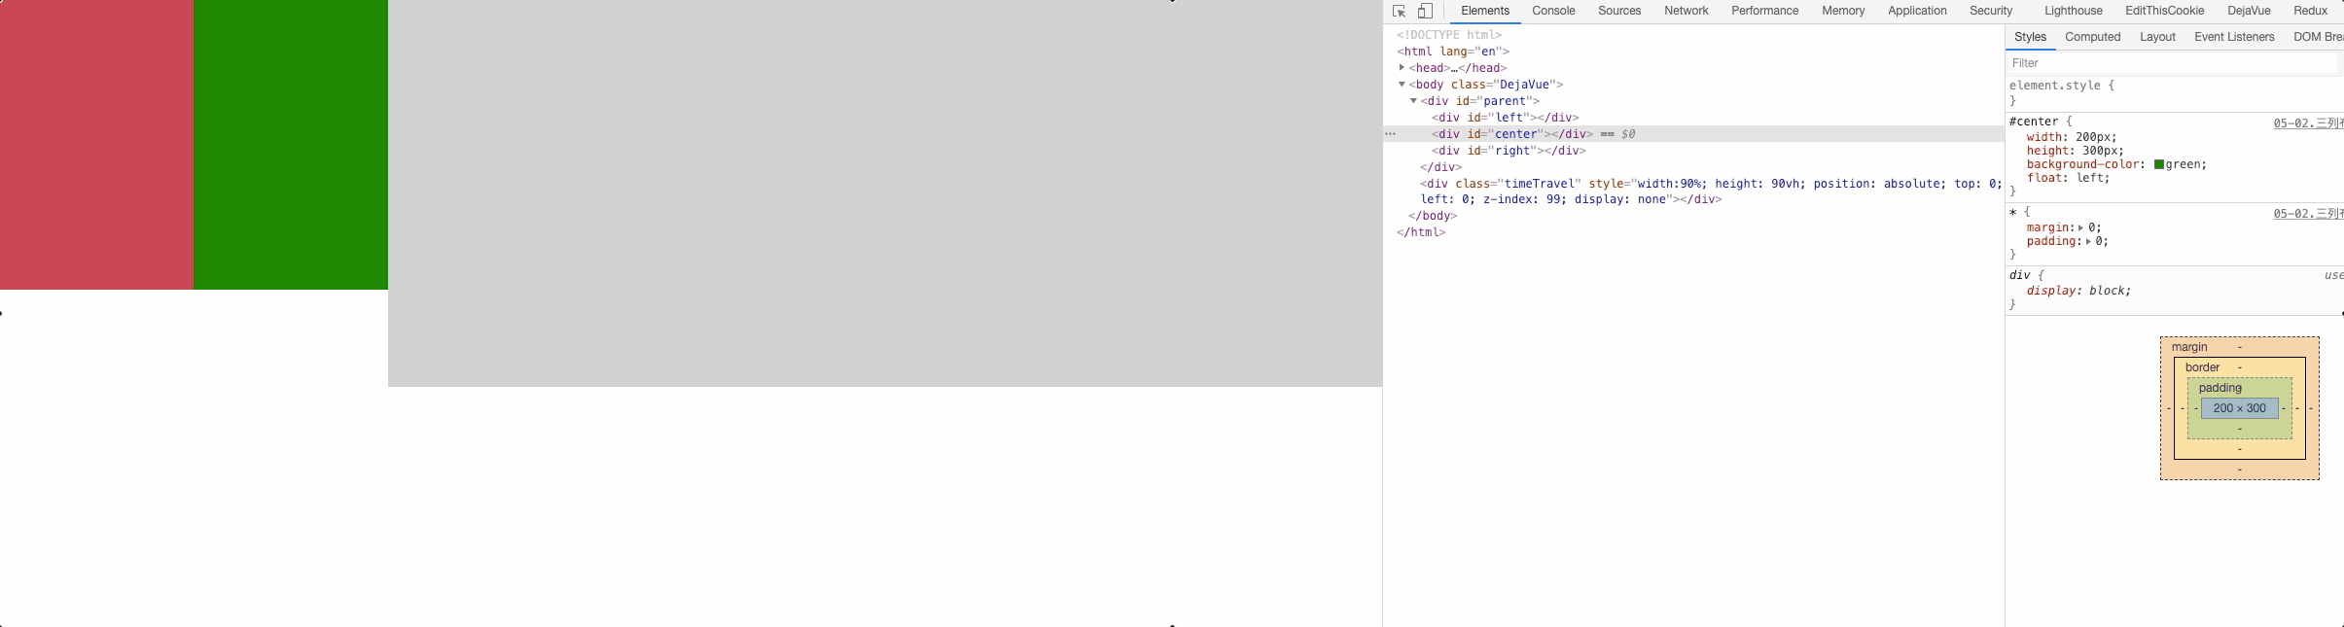Click the #center rule source file link
Image resolution: width=2344 pixels, height=627 pixels.
point(2307,123)
